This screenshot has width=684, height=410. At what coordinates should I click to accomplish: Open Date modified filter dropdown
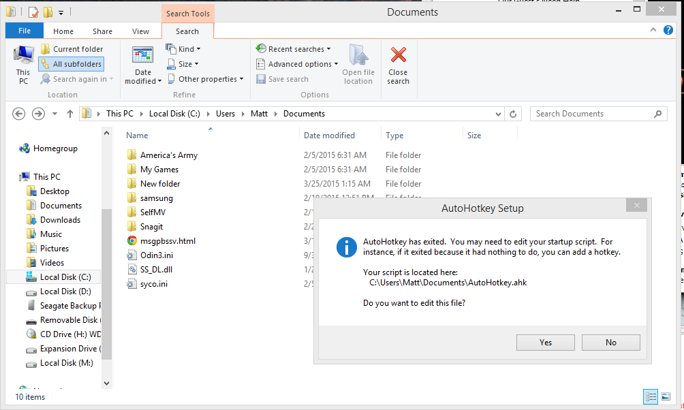(x=142, y=65)
